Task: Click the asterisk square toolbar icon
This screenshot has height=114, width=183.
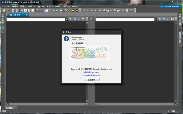Action: (25, 10)
